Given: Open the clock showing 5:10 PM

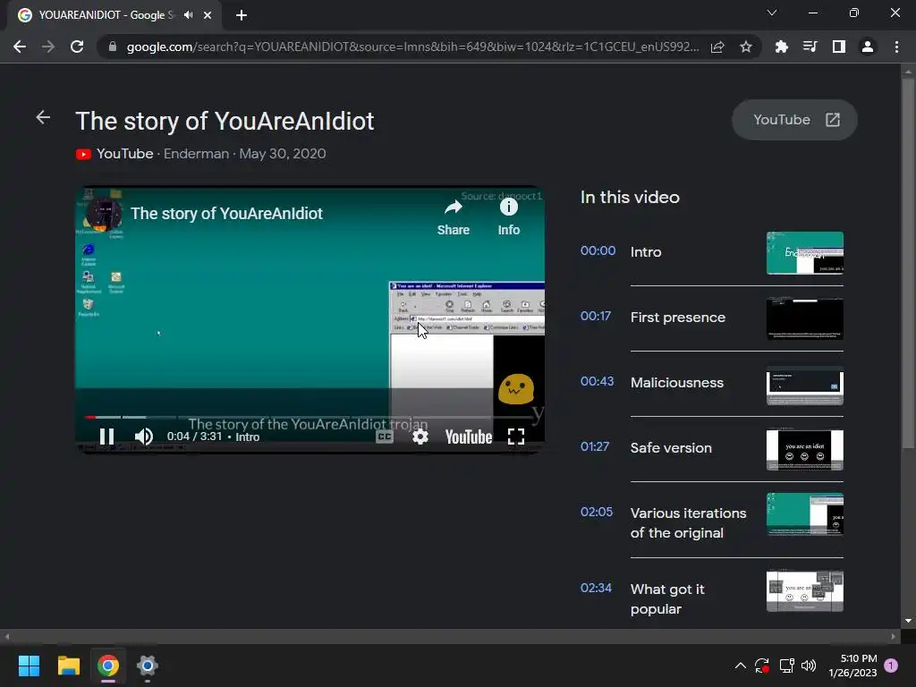Looking at the screenshot, I should (x=852, y=666).
